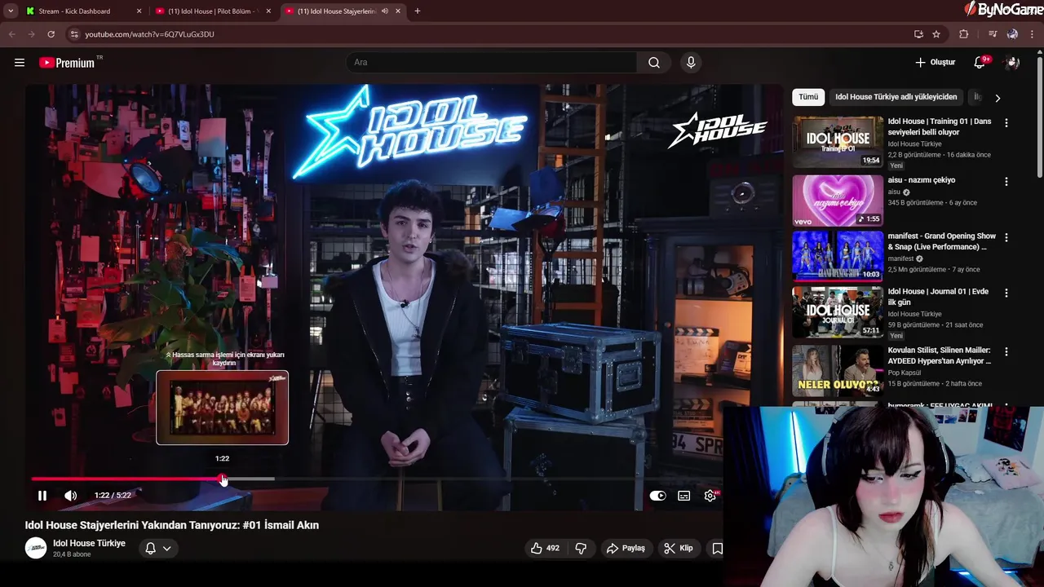Image resolution: width=1044 pixels, height=587 pixels.
Task: Like the video with thumbs up
Action: point(545,548)
